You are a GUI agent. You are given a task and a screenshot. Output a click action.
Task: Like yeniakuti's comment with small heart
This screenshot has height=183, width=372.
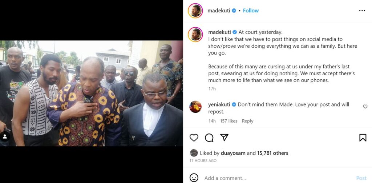365,107
